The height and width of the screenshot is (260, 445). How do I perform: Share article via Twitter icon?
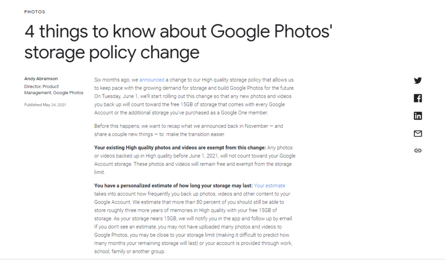click(x=418, y=81)
